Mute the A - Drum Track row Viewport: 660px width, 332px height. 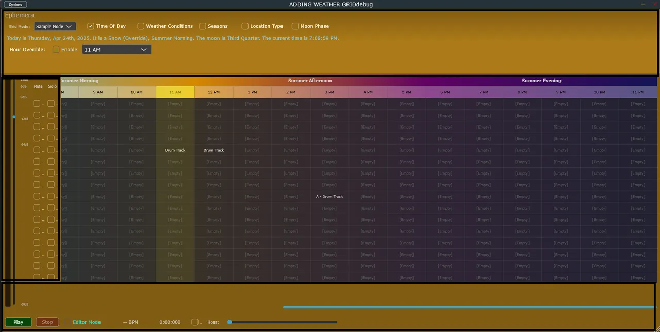pos(37,196)
